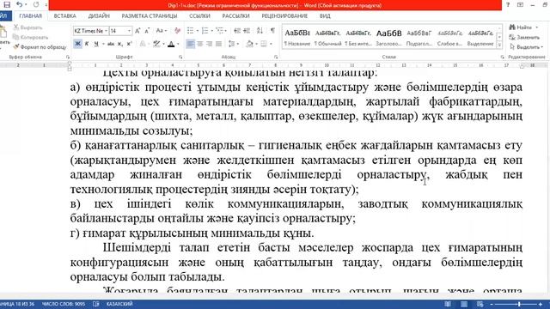Open font color dropdown arrow
550x309 pixels.
point(178,44)
